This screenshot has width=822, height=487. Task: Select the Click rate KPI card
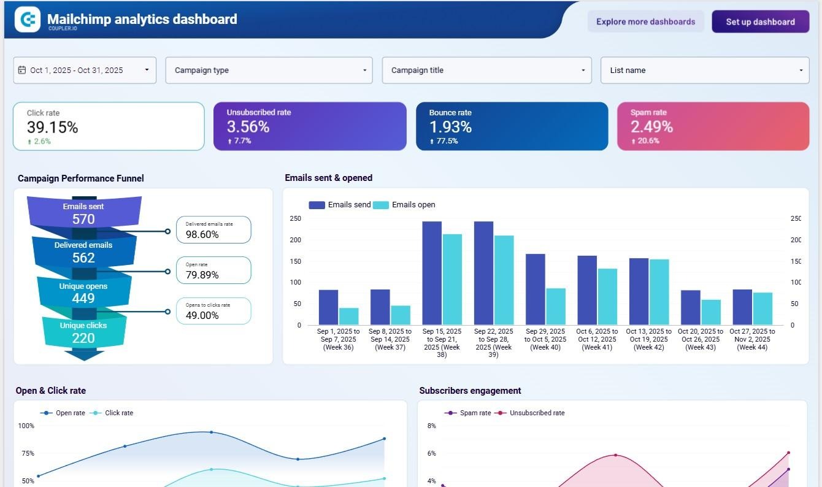pyautogui.click(x=109, y=126)
